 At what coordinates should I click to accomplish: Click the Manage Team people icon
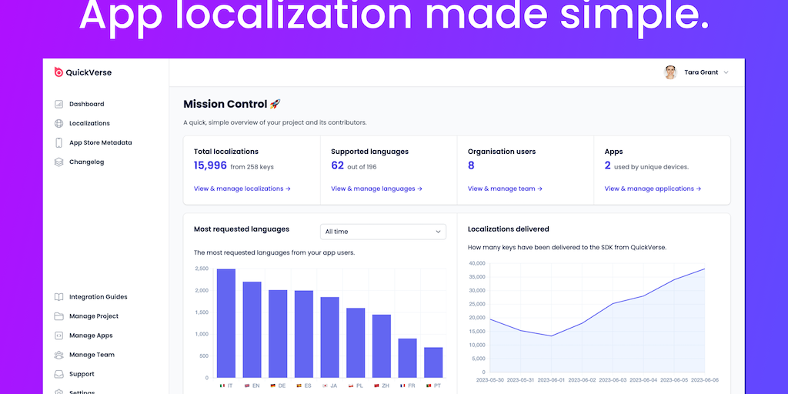(x=59, y=355)
